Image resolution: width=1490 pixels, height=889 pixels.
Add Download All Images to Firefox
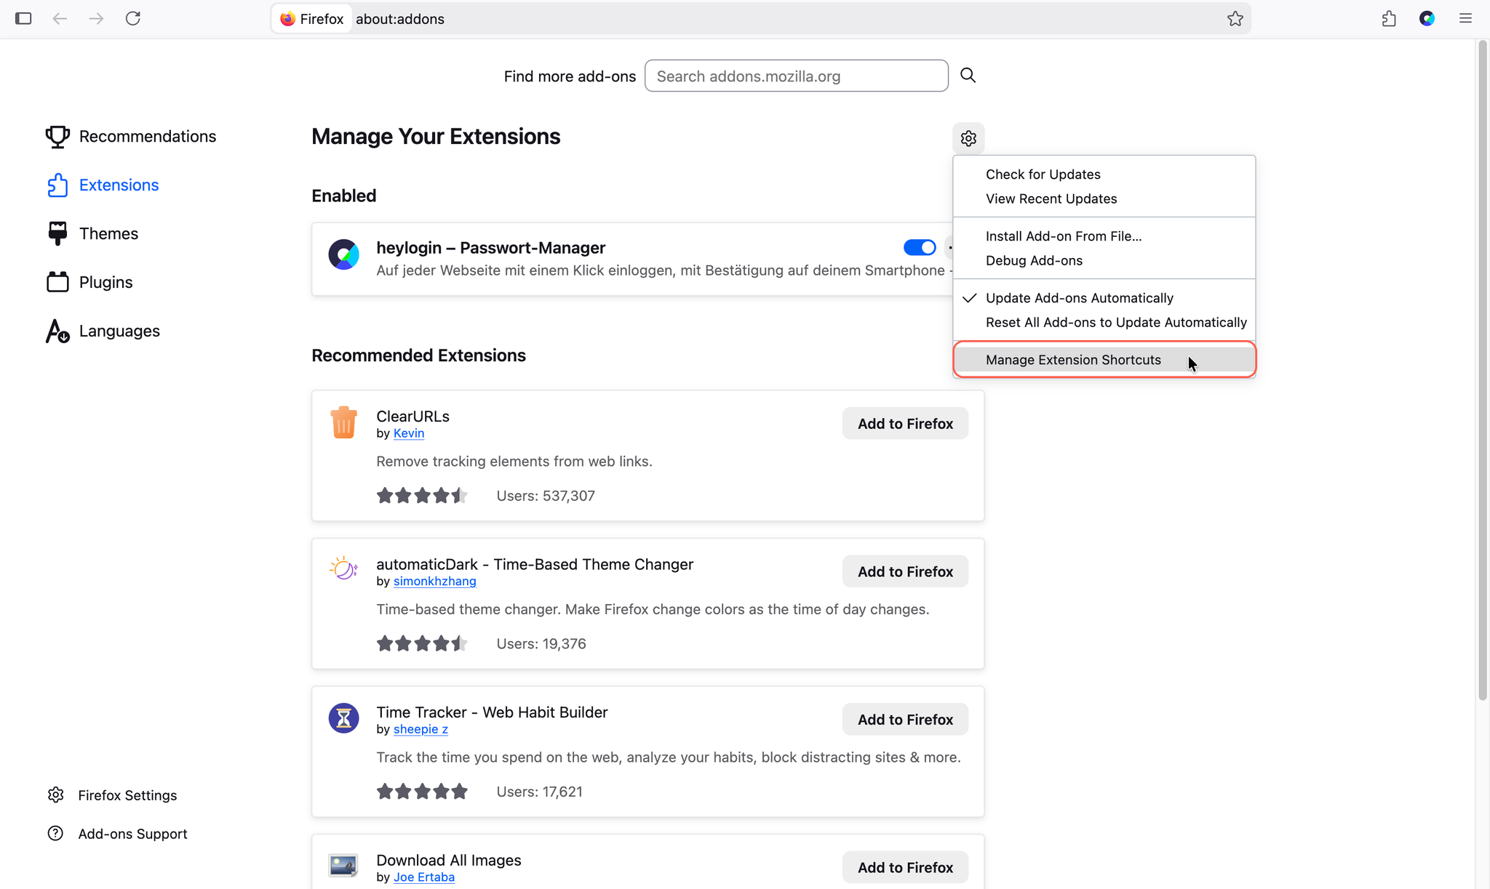(905, 867)
